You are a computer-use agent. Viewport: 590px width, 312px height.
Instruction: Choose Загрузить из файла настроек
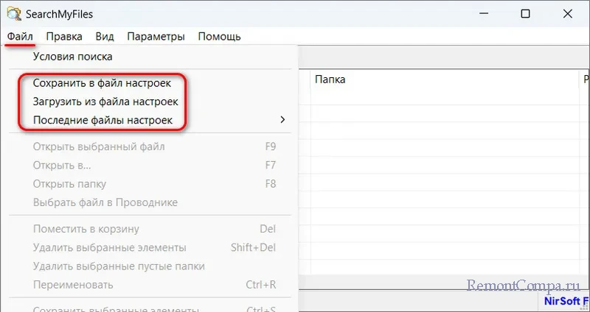pos(105,102)
